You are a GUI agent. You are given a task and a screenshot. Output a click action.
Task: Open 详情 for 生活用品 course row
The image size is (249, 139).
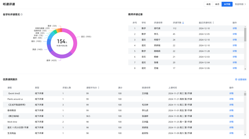[x=231, y=133]
